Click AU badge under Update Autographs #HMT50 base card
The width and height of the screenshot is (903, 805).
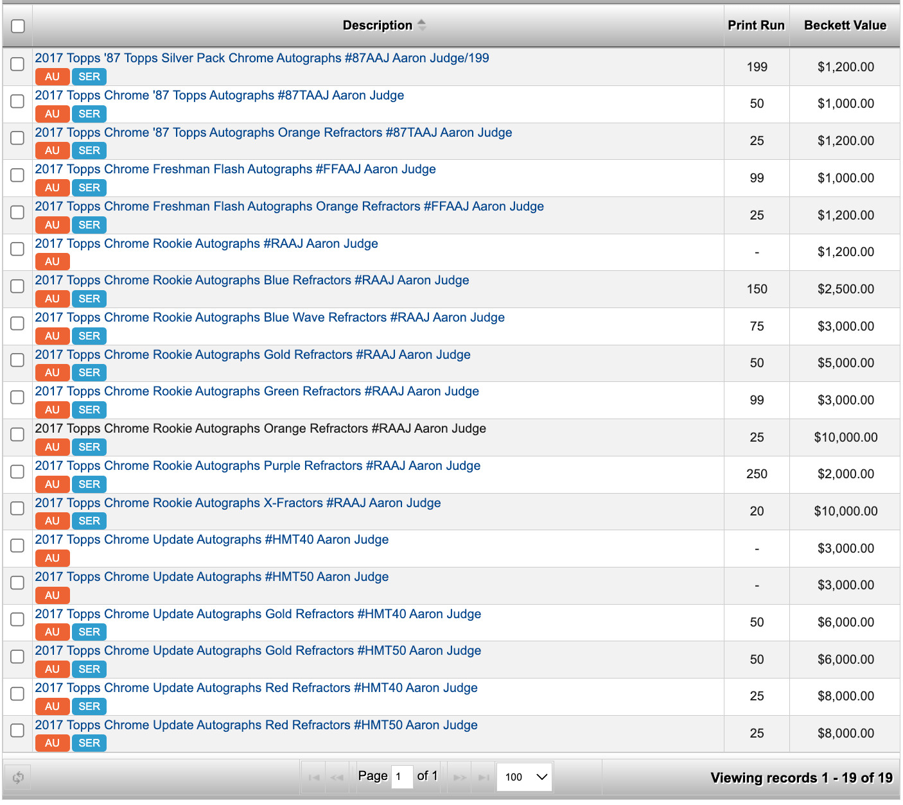52,596
